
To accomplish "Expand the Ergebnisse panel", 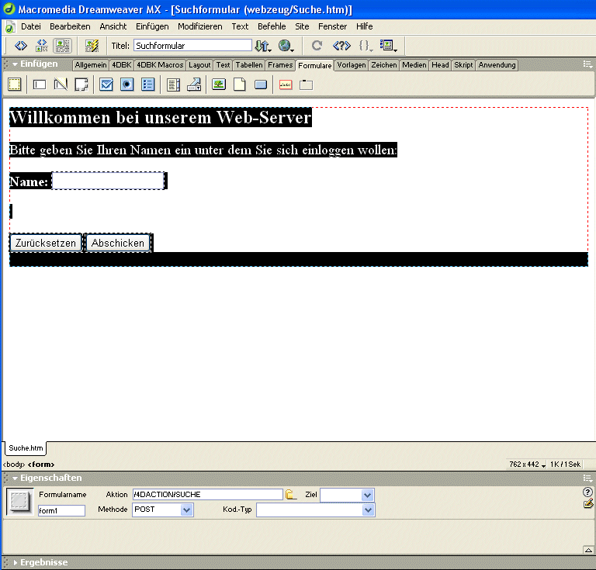I will 16,562.
